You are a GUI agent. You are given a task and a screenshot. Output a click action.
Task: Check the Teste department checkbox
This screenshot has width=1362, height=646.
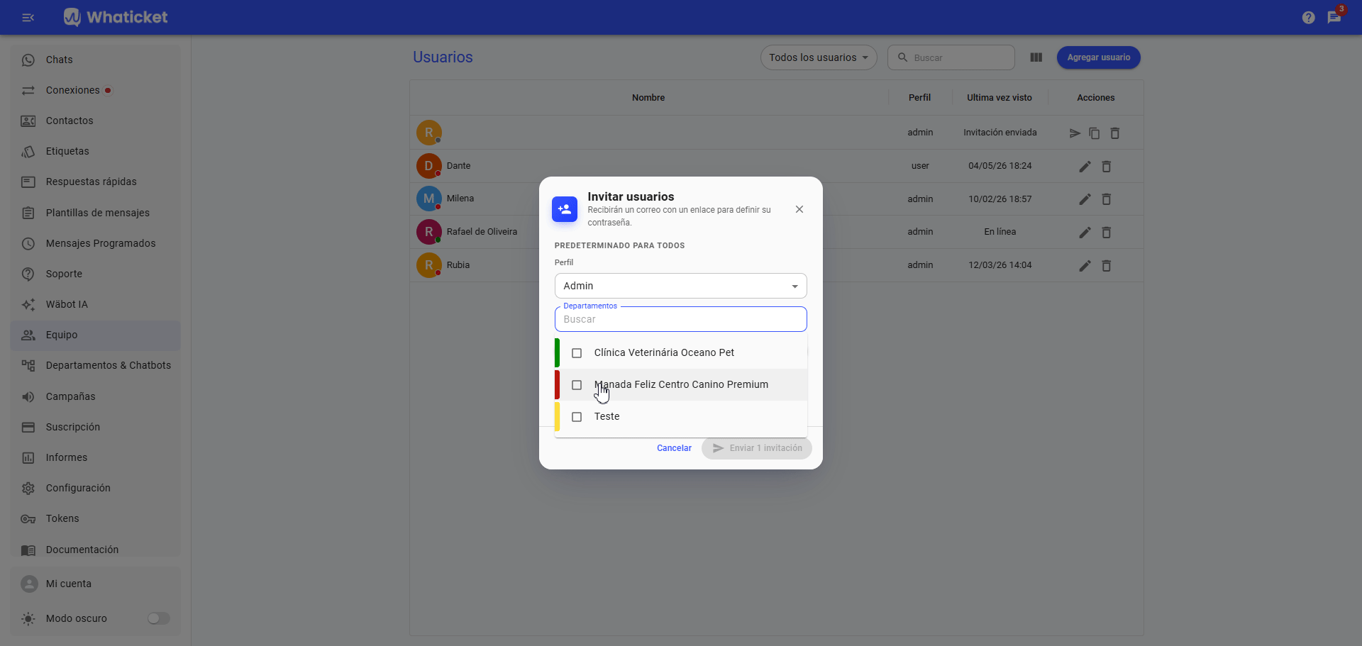click(x=577, y=417)
